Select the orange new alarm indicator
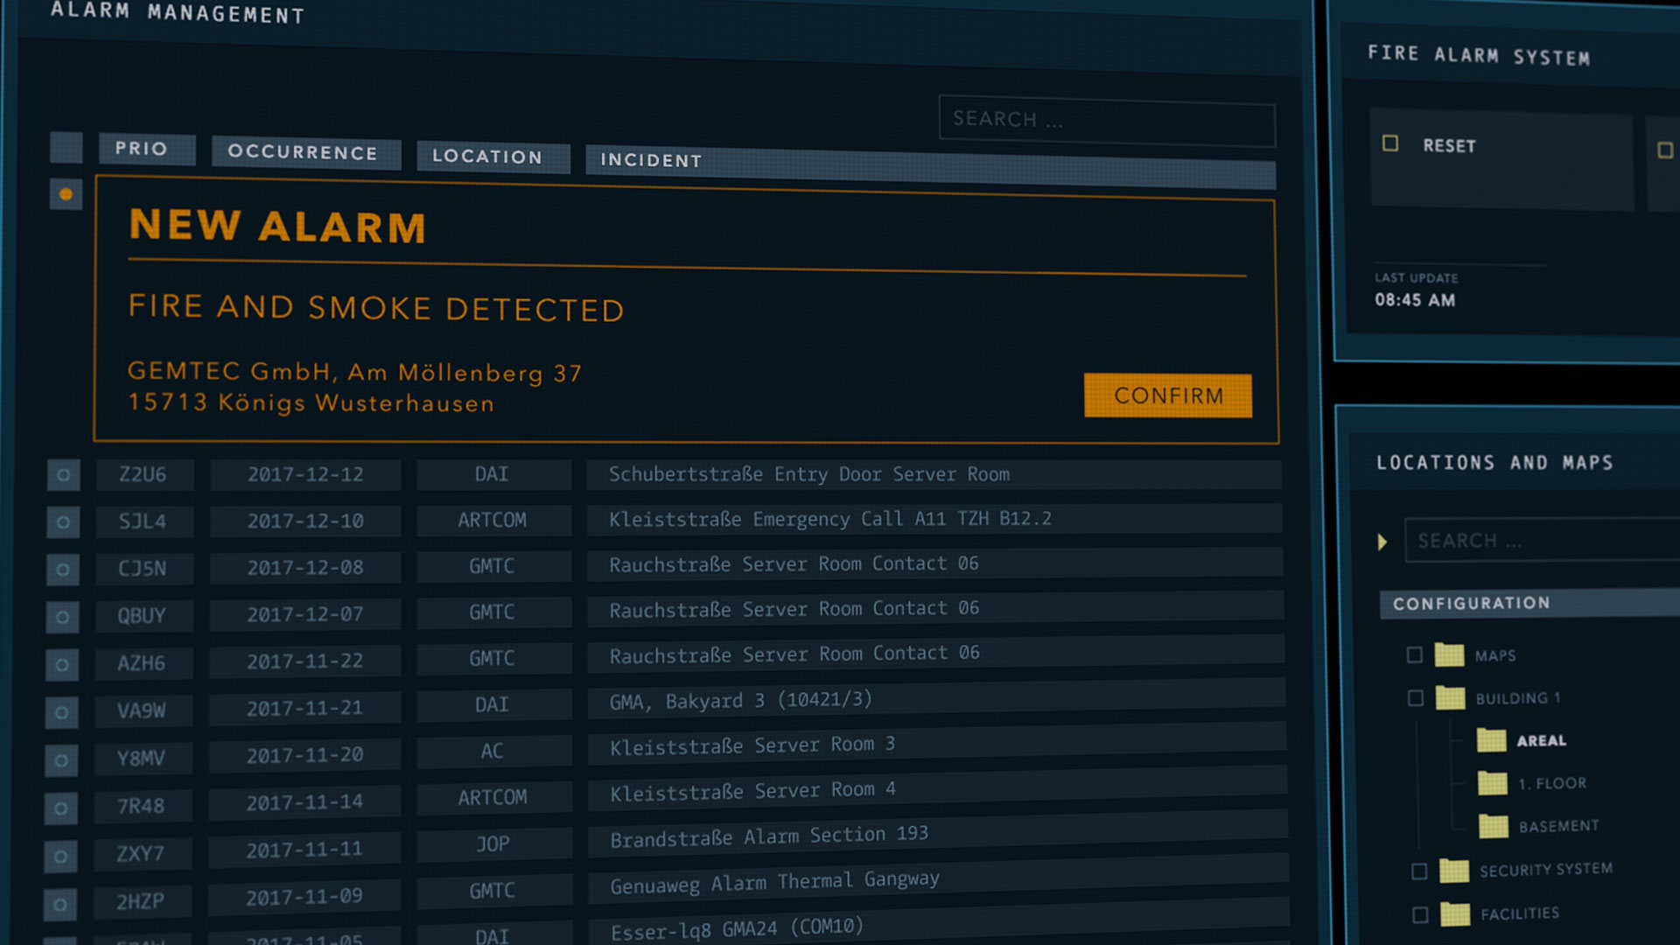This screenshot has height=945, width=1680. pyautogui.click(x=66, y=194)
